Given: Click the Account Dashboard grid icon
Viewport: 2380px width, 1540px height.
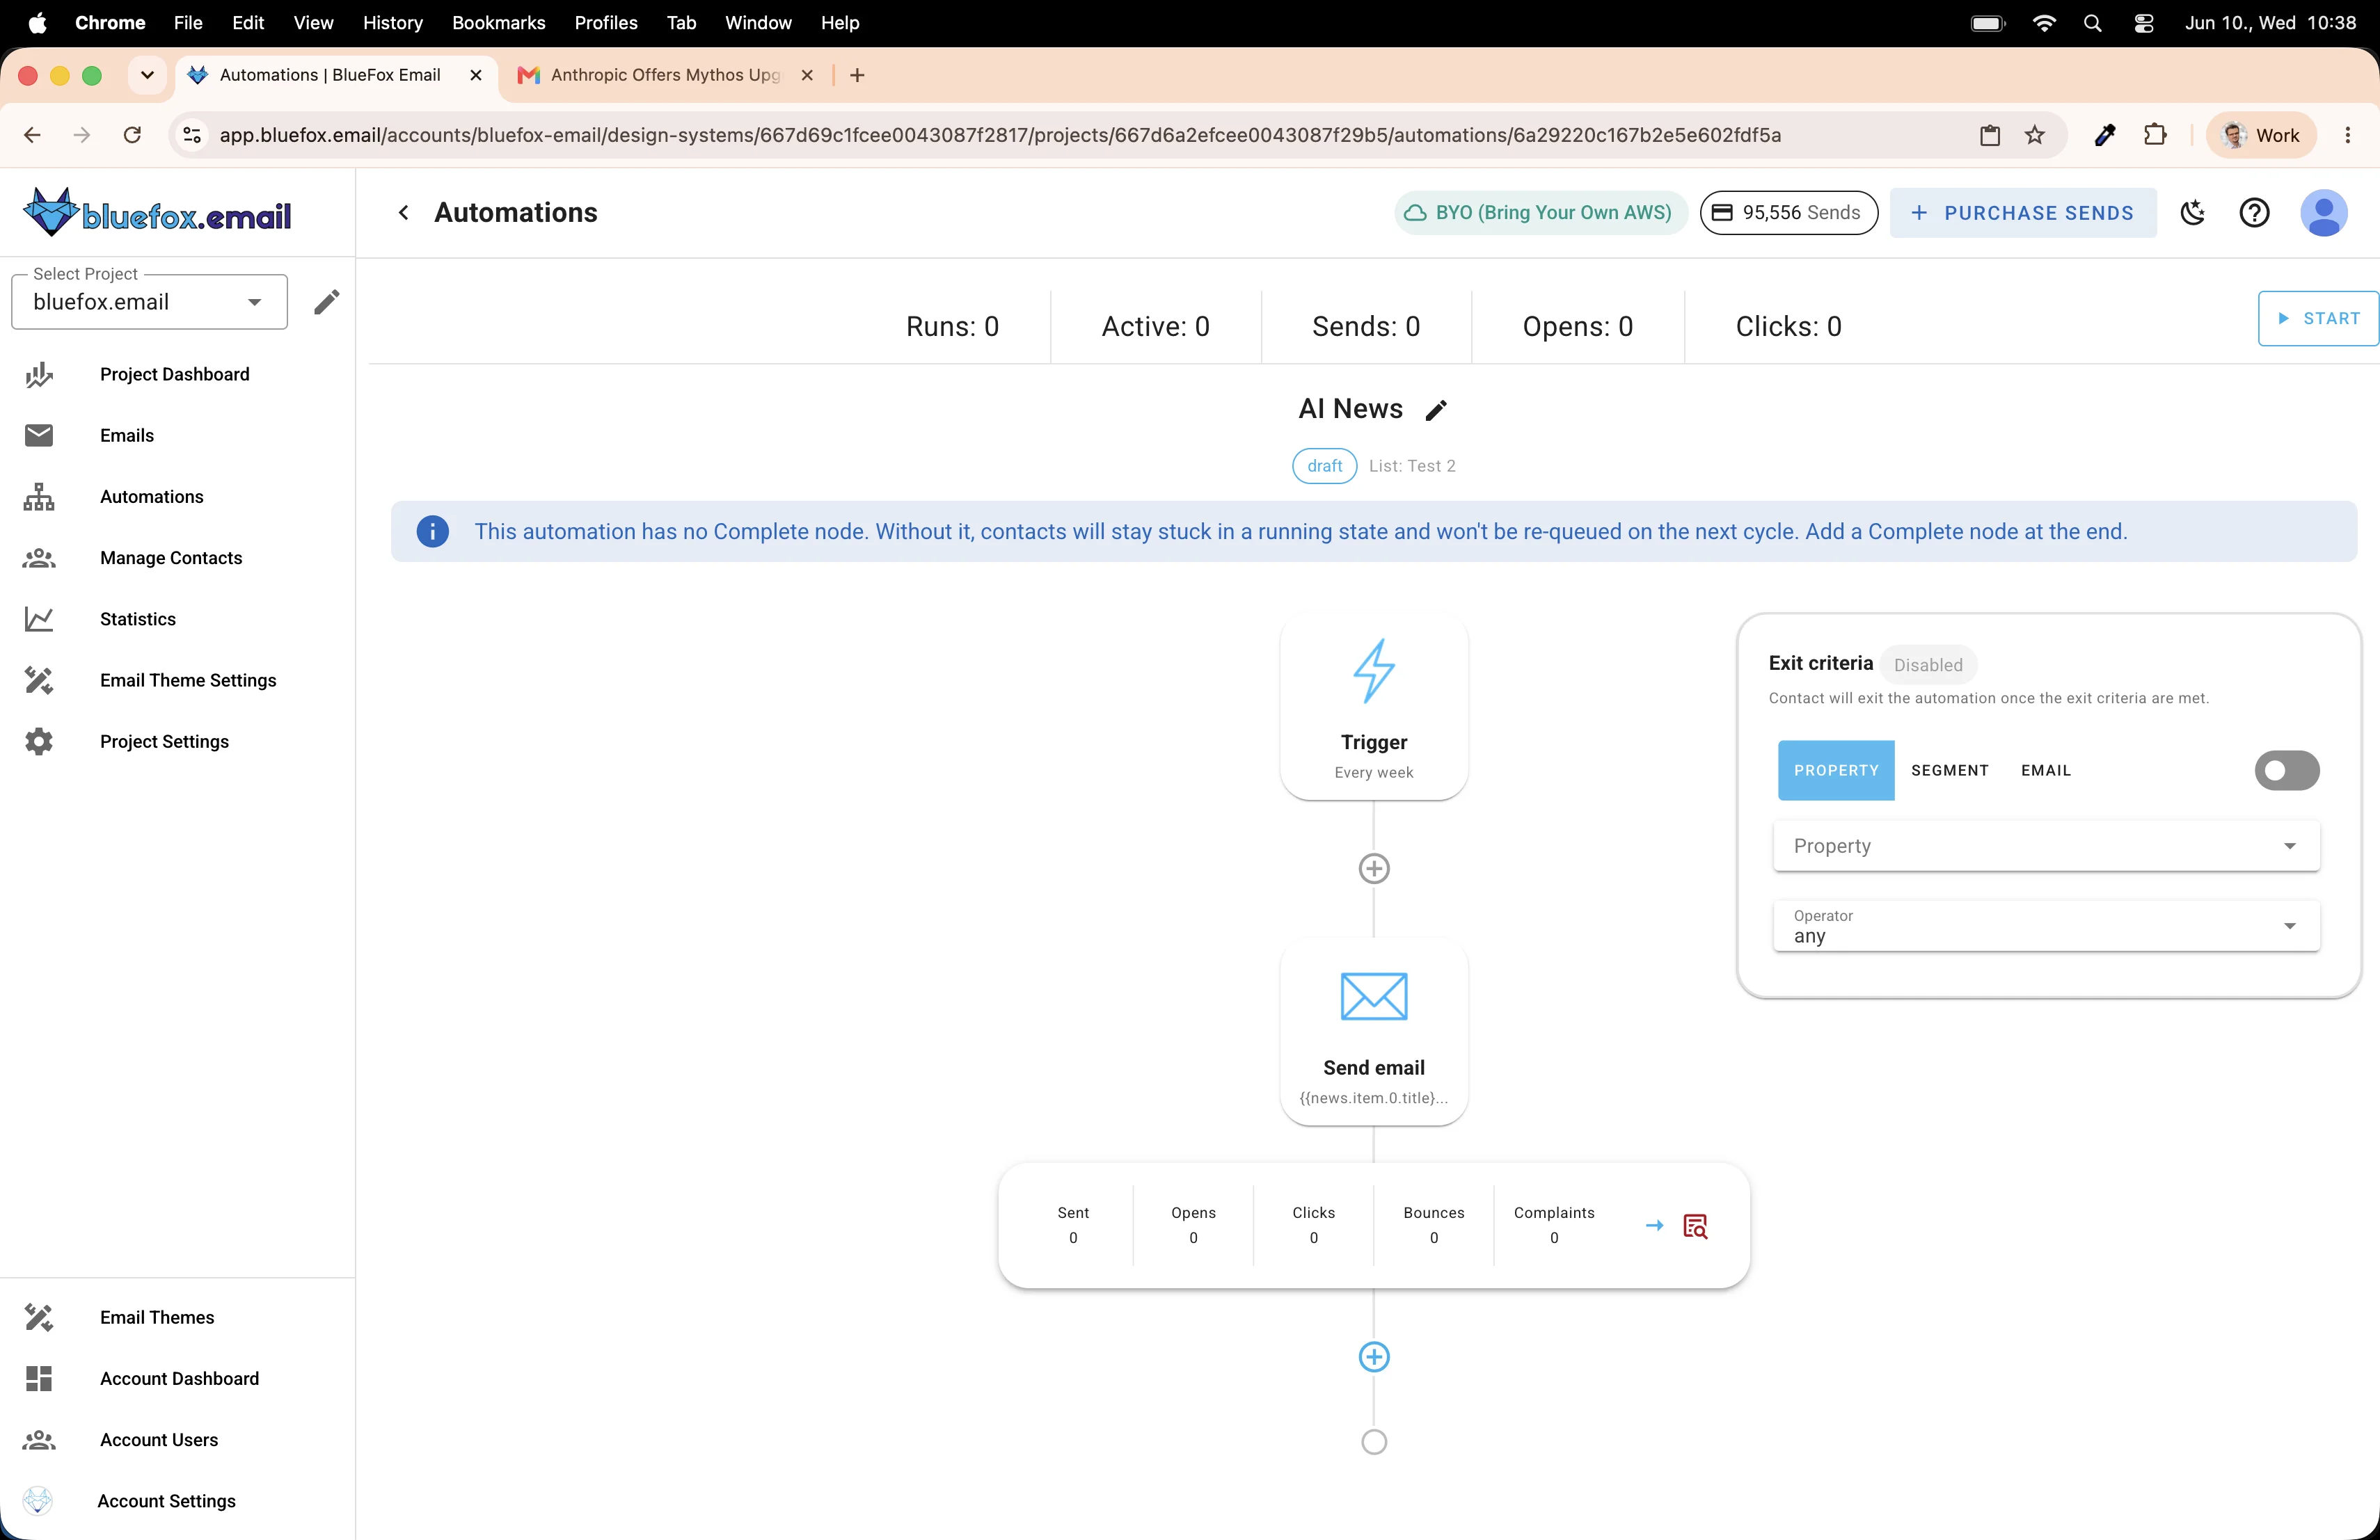Looking at the screenshot, I should pos(39,1378).
